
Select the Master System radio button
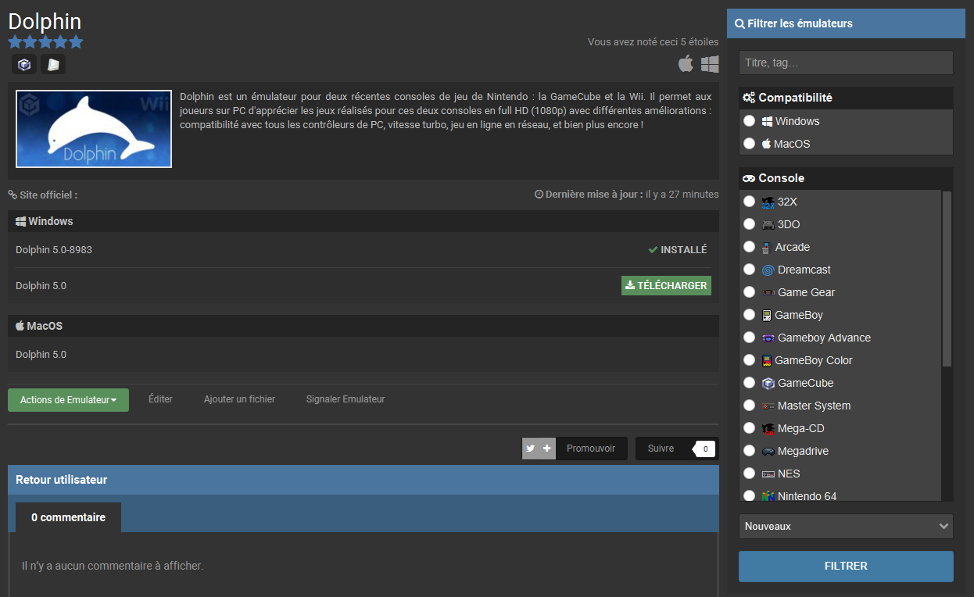[749, 406]
